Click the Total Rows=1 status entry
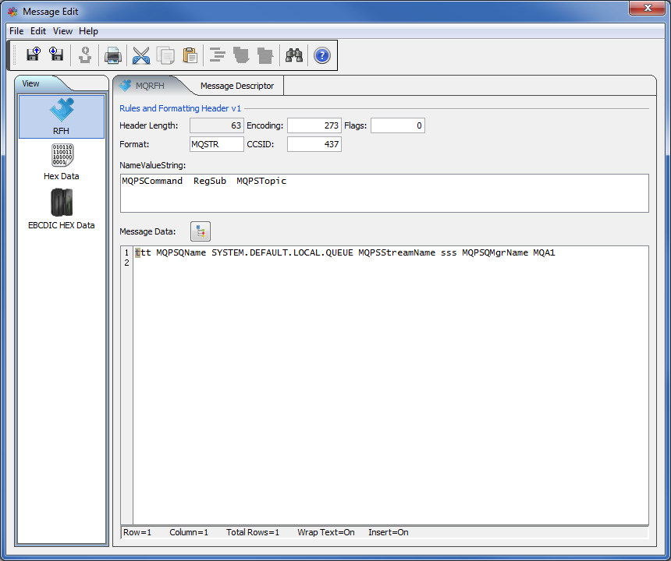The height and width of the screenshot is (561, 671). click(253, 532)
